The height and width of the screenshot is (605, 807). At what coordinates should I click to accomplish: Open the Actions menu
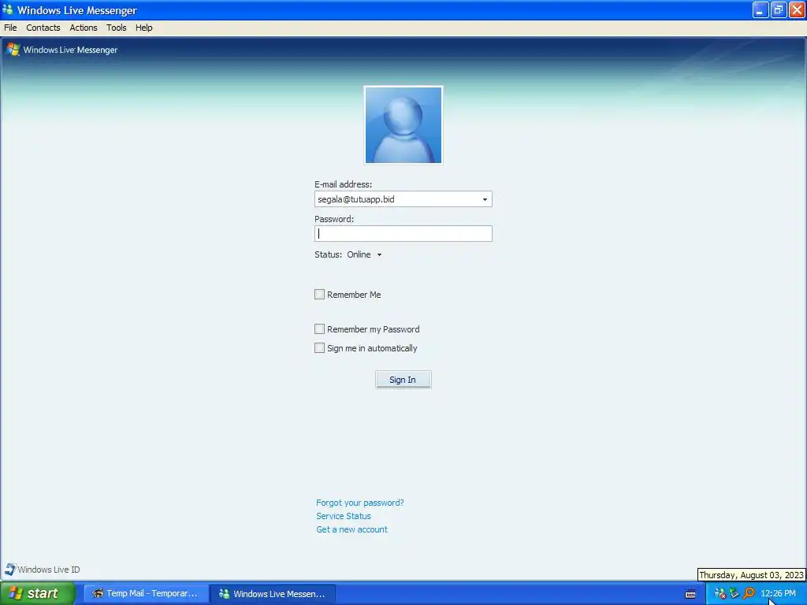[x=84, y=28]
